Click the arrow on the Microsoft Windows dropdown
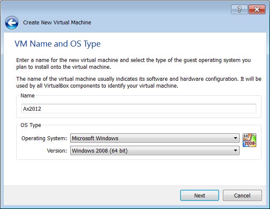The height and width of the screenshot is (209, 270). coord(235,138)
